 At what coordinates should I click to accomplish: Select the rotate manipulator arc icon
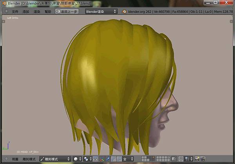[114, 159]
